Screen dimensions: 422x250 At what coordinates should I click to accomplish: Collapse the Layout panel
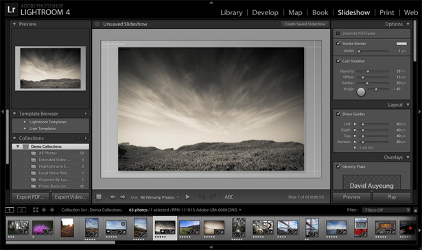pyautogui.click(x=408, y=105)
